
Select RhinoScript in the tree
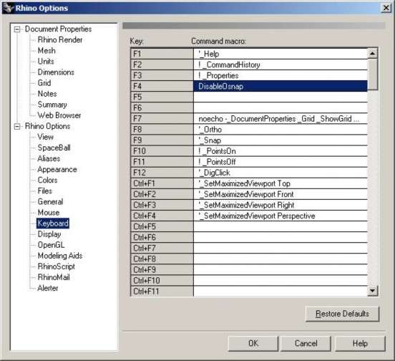57,266
